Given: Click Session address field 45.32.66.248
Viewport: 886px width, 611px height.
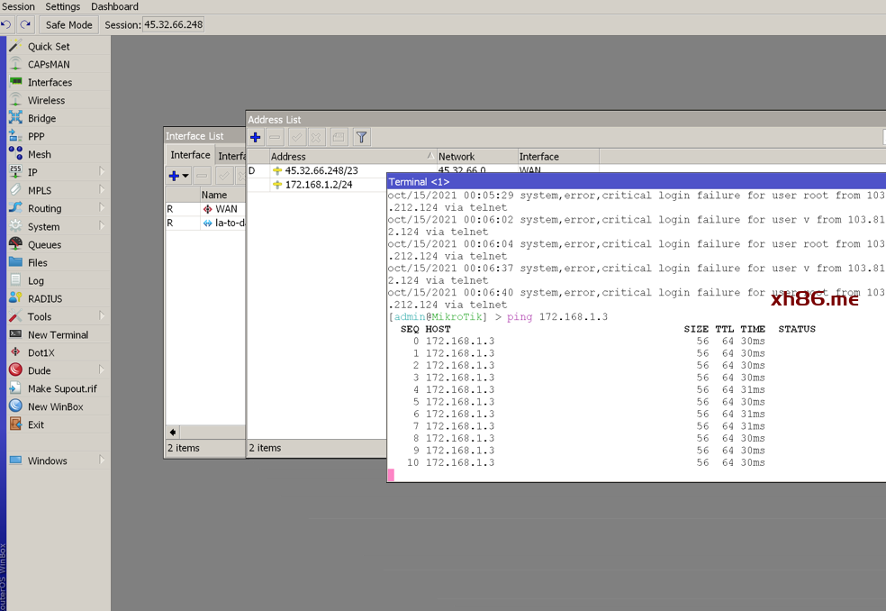Looking at the screenshot, I should point(174,25).
